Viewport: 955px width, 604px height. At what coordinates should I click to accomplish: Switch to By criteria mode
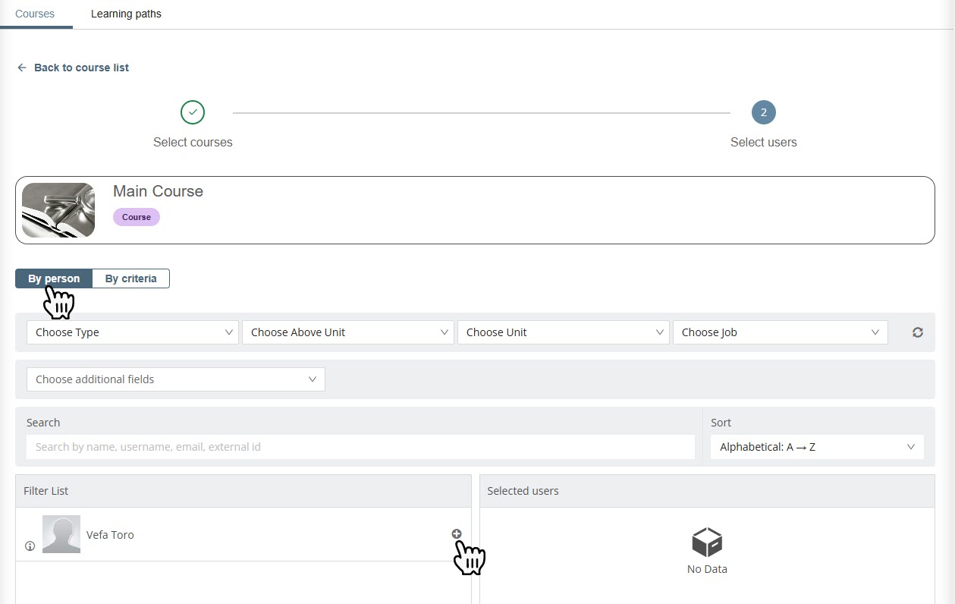click(x=130, y=278)
